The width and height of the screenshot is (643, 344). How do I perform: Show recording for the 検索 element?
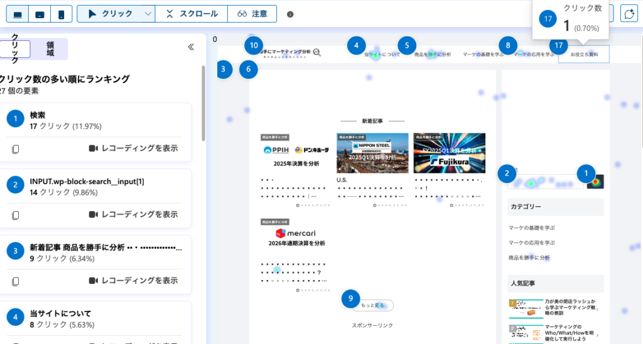[133, 149]
